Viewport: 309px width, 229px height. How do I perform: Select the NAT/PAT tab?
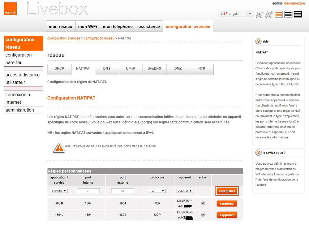click(x=83, y=69)
